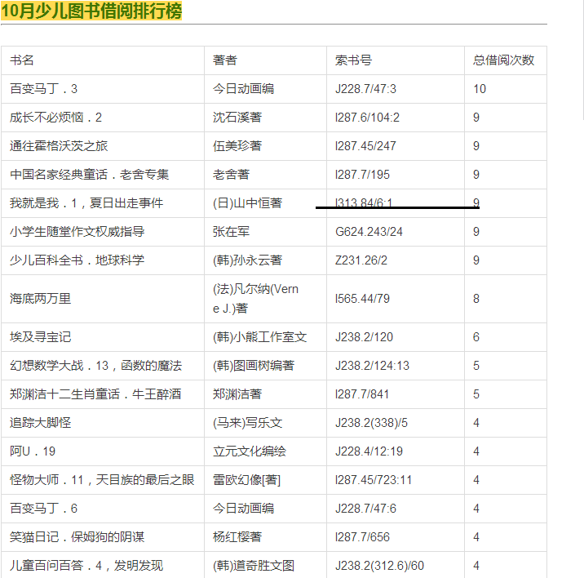This screenshot has height=578, width=584.
Task: Select title 中国名家经典童话．老舍专集
Action: pyautogui.click(x=90, y=175)
